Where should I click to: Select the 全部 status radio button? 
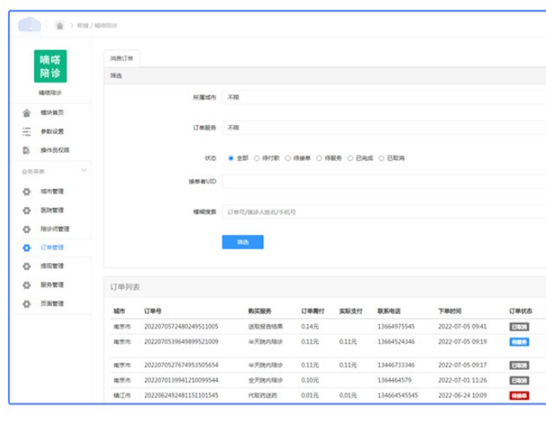pos(231,158)
